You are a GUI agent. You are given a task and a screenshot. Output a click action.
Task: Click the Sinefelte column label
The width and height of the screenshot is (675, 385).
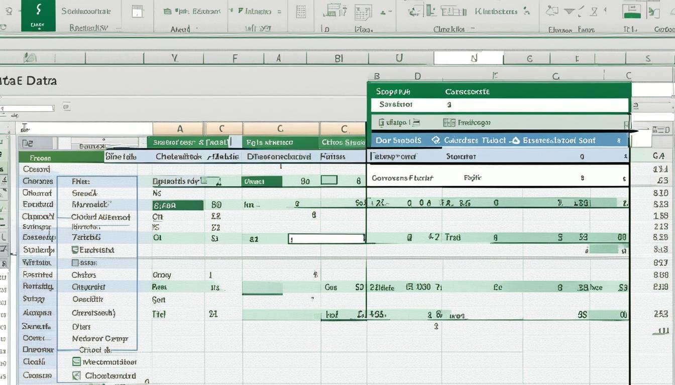click(x=121, y=156)
